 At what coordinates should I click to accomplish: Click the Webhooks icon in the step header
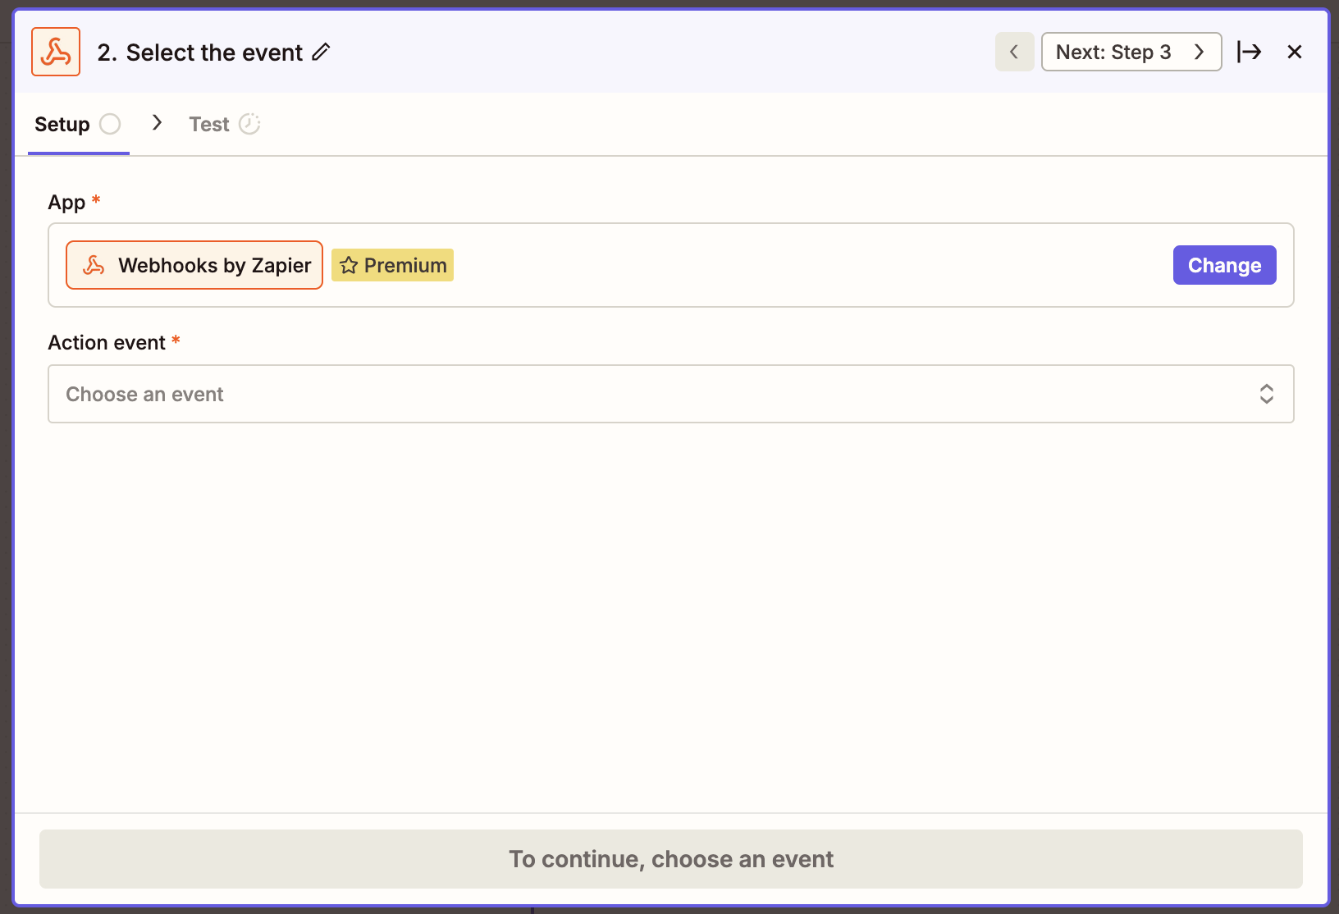tap(56, 52)
